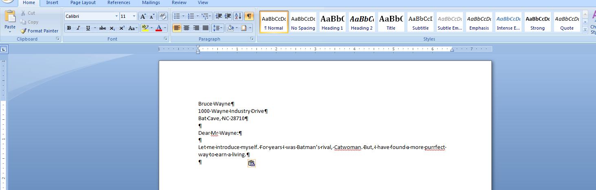Image resolution: width=596 pixels, height=190 pixels.
Task: Apply the Normal style
Action: click(274, 22)
